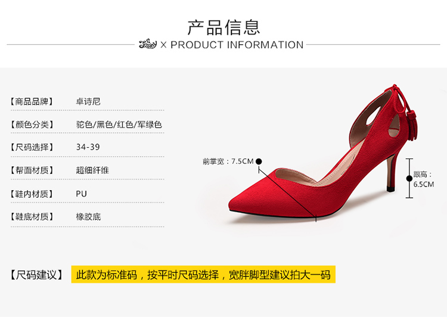Click the 帮面材质 value 超细纤维
This screenshot has width=447, height=317.
point(92,170)
